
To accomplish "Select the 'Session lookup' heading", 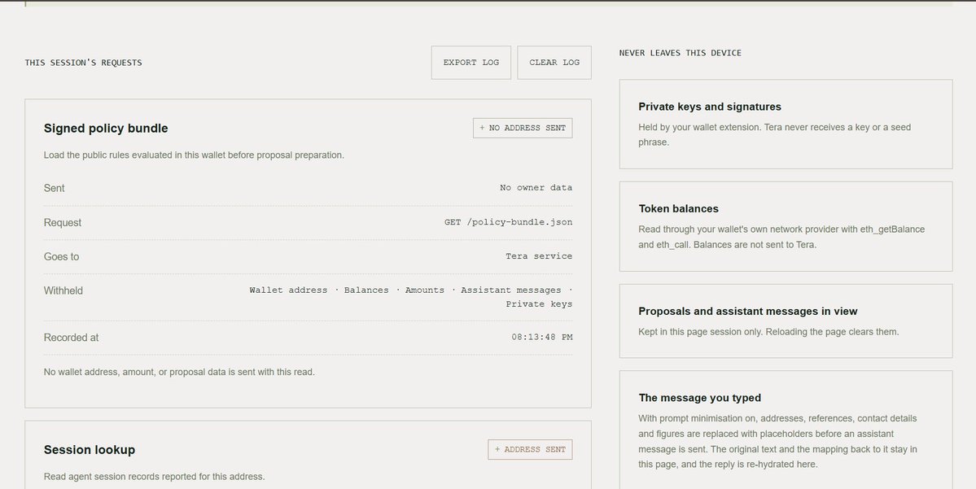I will click(x=89, y=450).
